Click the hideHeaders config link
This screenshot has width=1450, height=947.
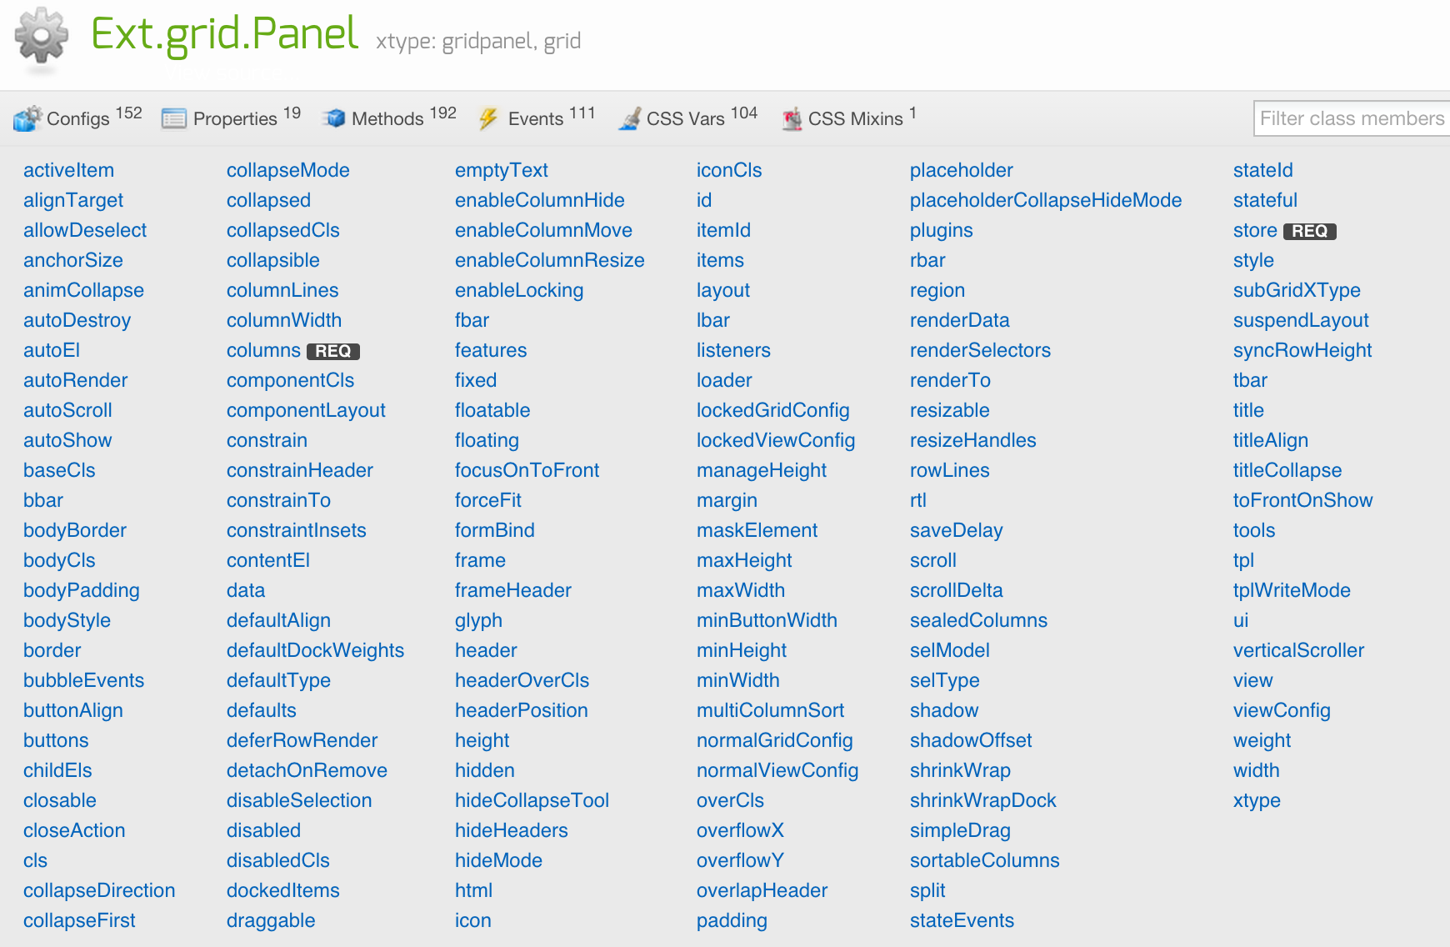511,830
